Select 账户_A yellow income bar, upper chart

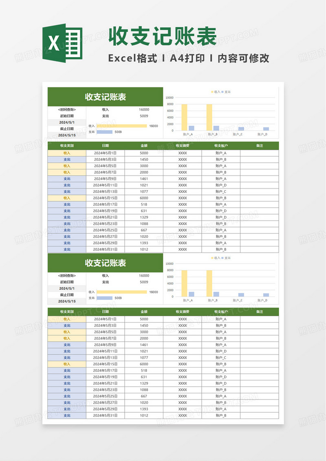(184, 117)
